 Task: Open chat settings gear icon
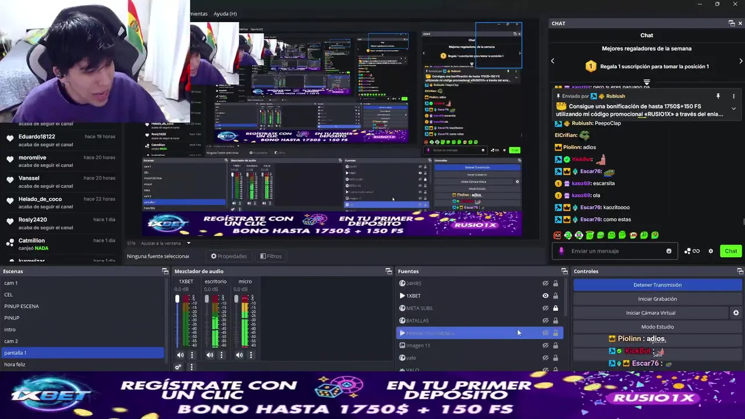coord(711,251)
